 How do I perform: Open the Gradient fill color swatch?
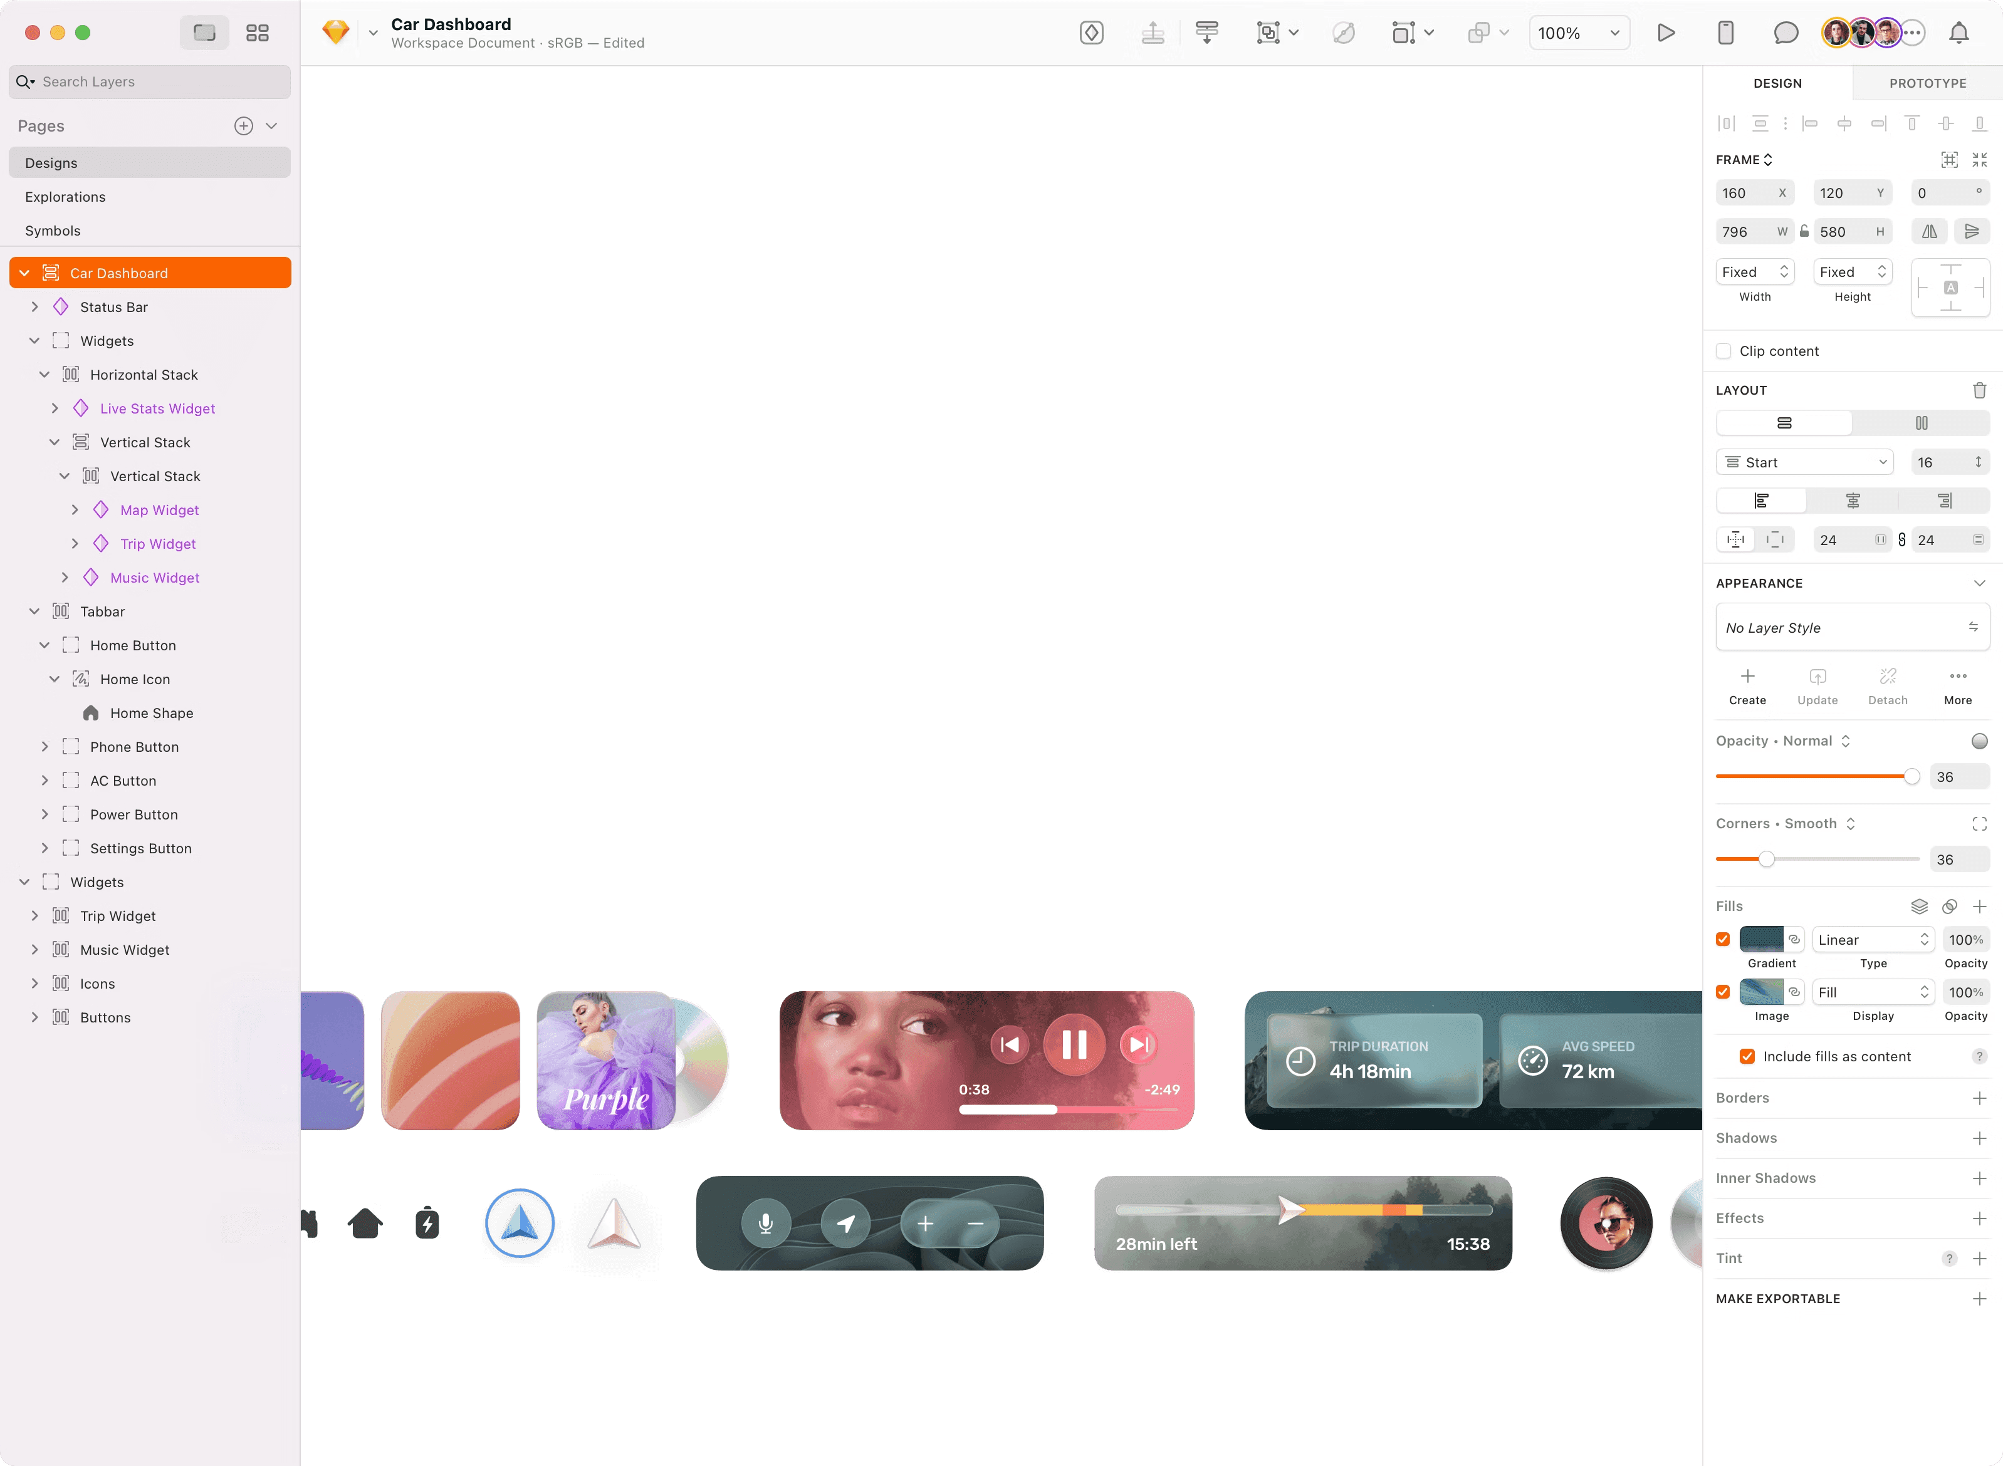click(x=1760, y=940)
